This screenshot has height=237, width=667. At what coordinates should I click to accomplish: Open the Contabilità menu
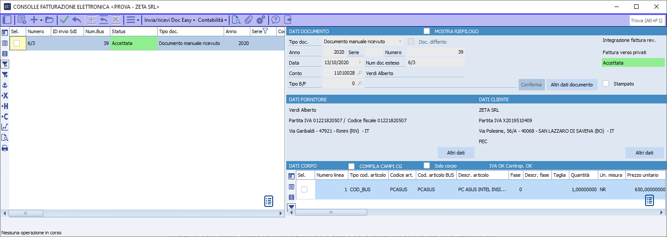[x=213, y=20]
